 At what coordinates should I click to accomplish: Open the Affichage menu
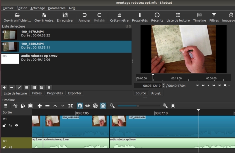[38, 8]
